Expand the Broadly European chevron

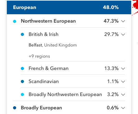click(x=123, y=108)
